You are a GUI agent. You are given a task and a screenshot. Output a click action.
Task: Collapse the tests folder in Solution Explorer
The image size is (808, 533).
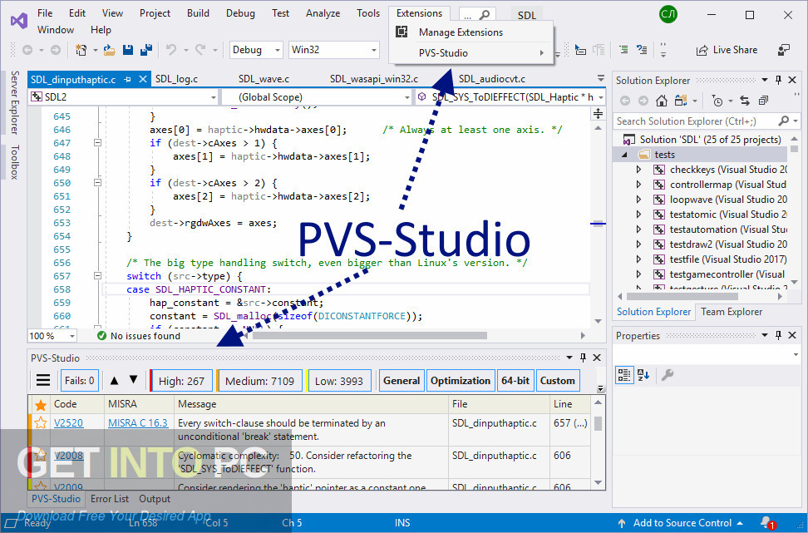click(x=624, y=155)
